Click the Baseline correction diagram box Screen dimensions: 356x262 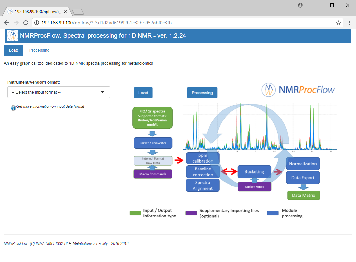click(x=203, y=172)
